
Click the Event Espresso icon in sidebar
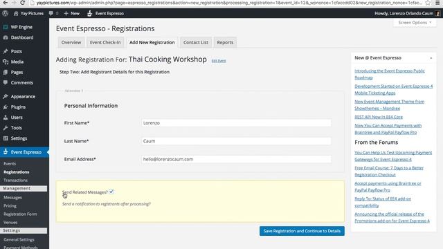6,151
